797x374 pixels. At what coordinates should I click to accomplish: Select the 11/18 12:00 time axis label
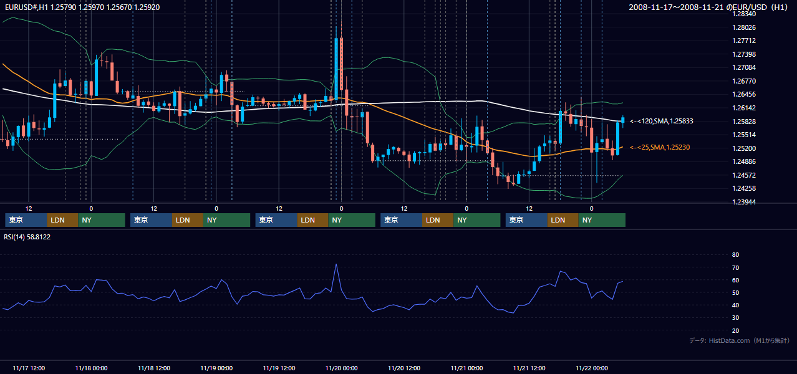coord(154,368)
